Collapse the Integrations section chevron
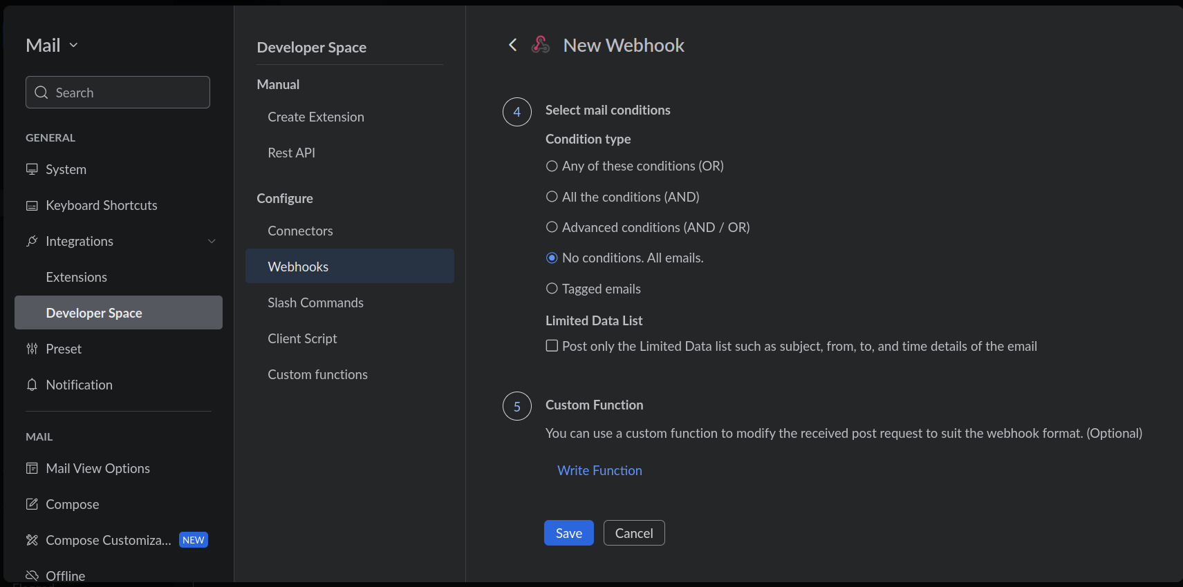Viewport: 1183px width, 587px height. click(212, 241)
